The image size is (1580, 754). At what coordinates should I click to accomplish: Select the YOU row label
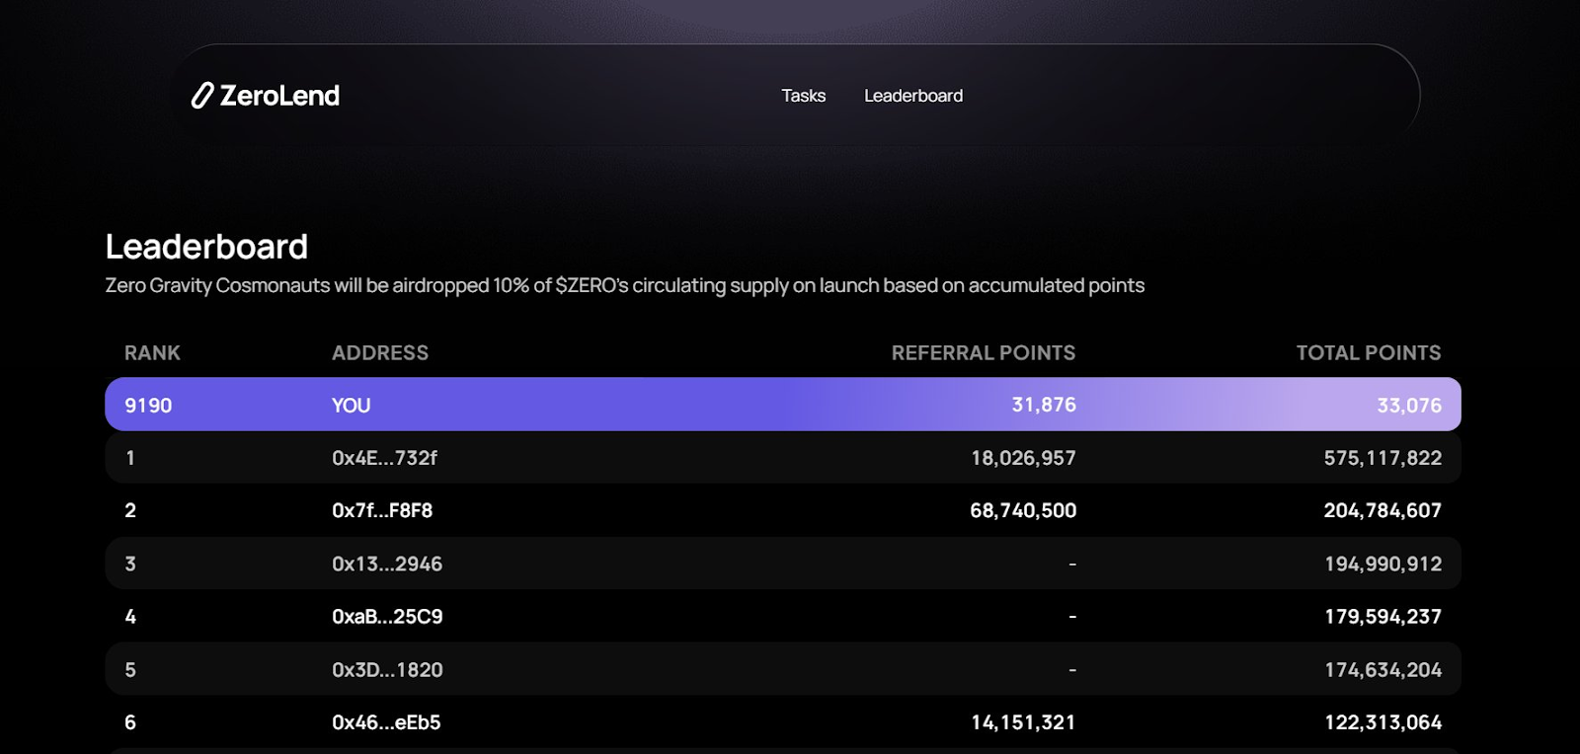352,406
